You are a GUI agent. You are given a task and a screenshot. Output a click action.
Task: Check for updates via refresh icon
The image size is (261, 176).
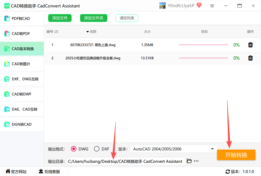(227, 172)
